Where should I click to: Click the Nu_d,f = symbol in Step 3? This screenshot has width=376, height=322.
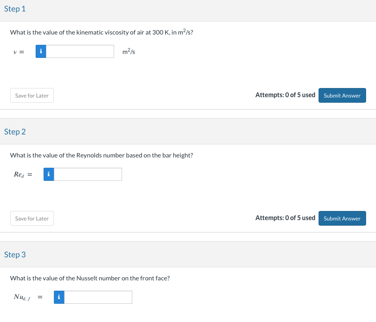coord(28,297)
